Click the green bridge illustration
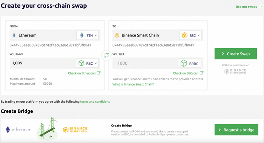This screenshot has height=143, width=264. pyautogui.click(x=48, y=129)
